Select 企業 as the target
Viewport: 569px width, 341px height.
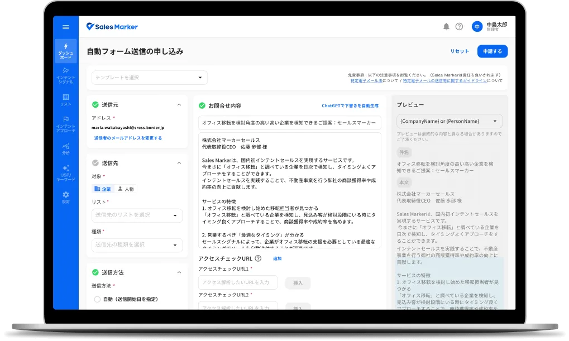pyautogui.click(x=103, y=189)
